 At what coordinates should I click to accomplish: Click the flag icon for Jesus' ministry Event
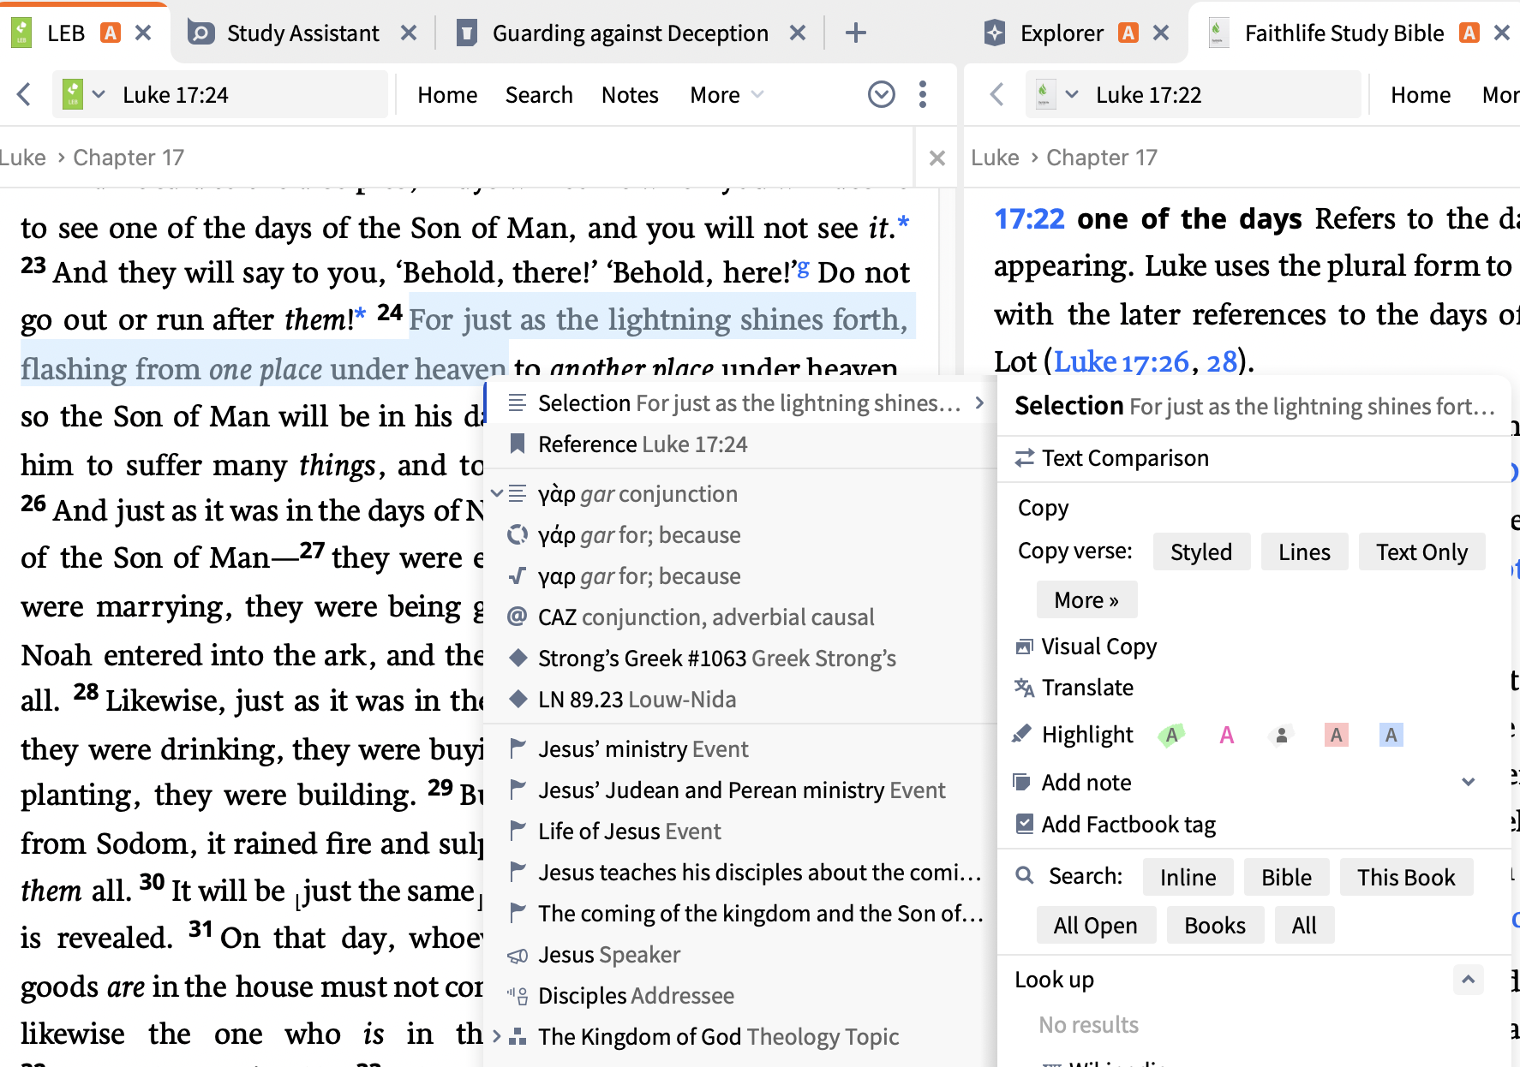517,749
